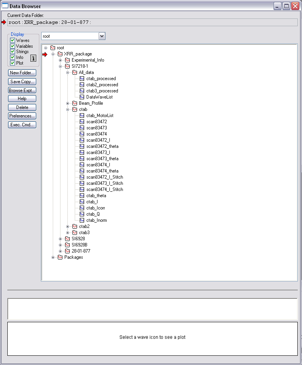
Task: Click the Help button
Action: [x=22, y=99]
